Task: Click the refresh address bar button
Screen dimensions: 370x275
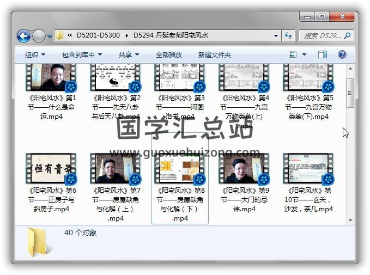Action: click(288, 36)
